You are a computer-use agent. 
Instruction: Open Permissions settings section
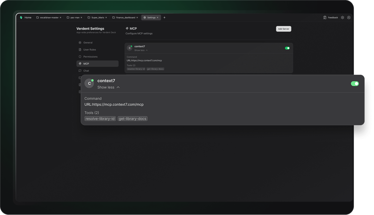tap(97, 57)
